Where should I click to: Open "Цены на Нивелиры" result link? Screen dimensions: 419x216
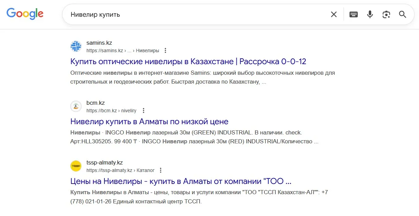pyautogui.click(x=180, y=181)
